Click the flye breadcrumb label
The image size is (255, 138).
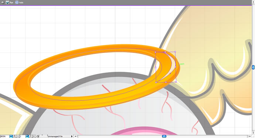coord(11,3)
